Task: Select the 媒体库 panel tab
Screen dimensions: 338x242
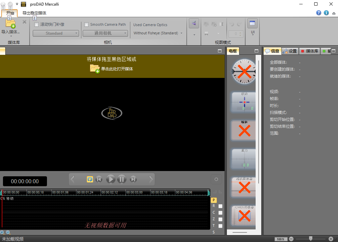Action: (310, 51)
